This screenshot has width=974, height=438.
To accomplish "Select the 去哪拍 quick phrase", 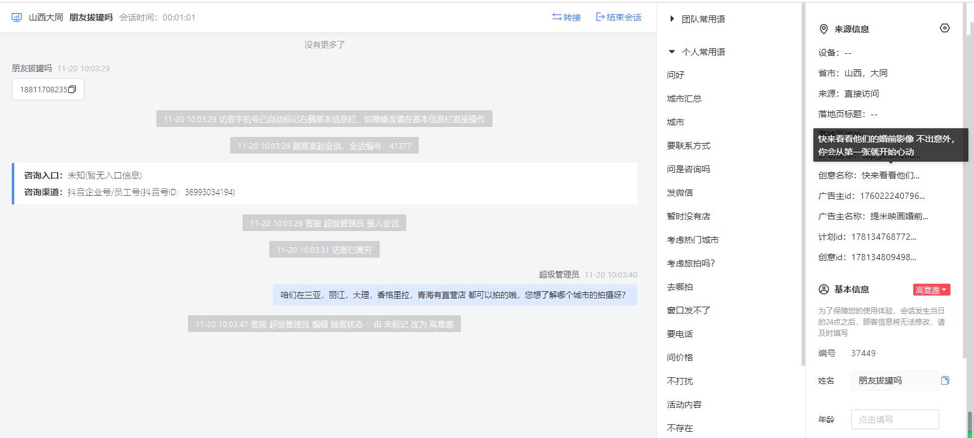I will (680, 287).
